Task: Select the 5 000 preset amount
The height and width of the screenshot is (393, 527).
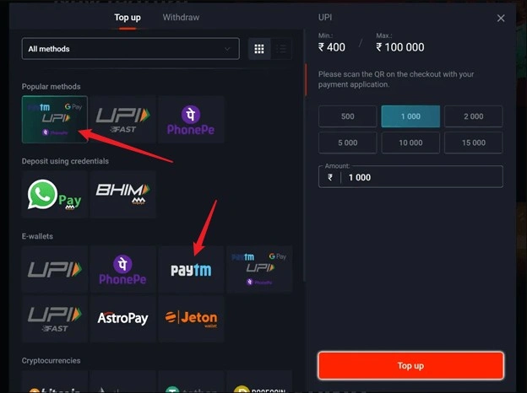Action: click(347, 143)
